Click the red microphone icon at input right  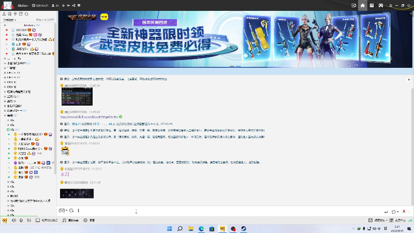[404, 211]
